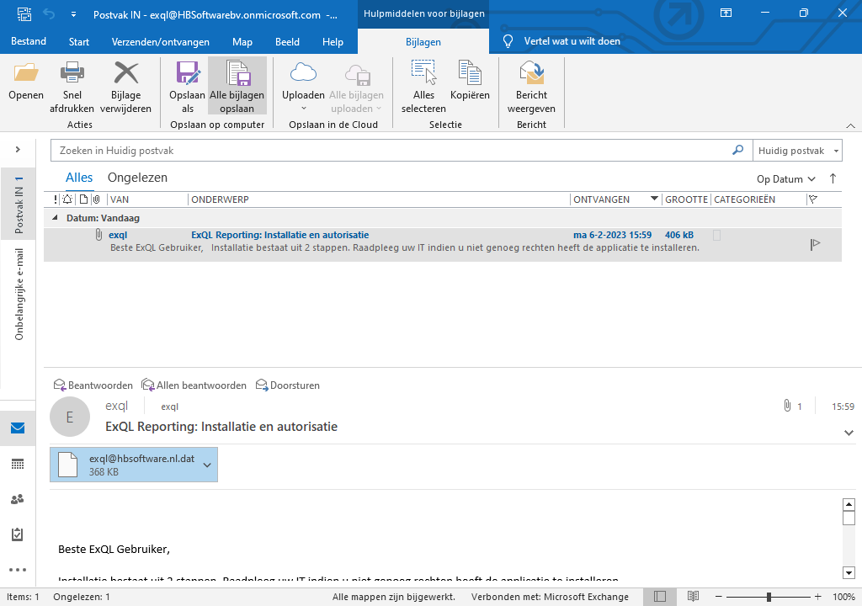Sort by the ONTVANGEN column
The height and width of the screenshot is (606, 862).
(615, 199)
